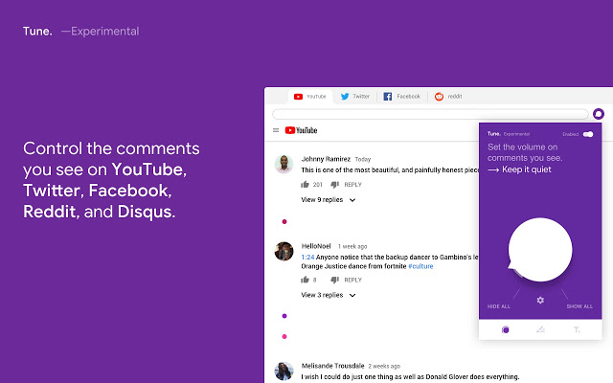The height and width of the screenshot is (383, 613).
Task: Open Tune settings gear icon
Action: pyautogui.click(x=540, y=301)
